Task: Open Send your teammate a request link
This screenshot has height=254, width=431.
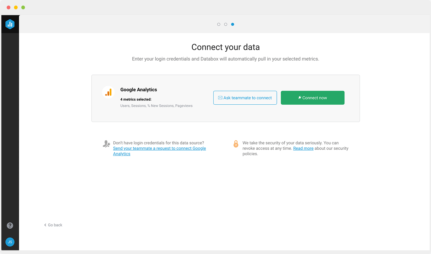Action: (159, 151)
